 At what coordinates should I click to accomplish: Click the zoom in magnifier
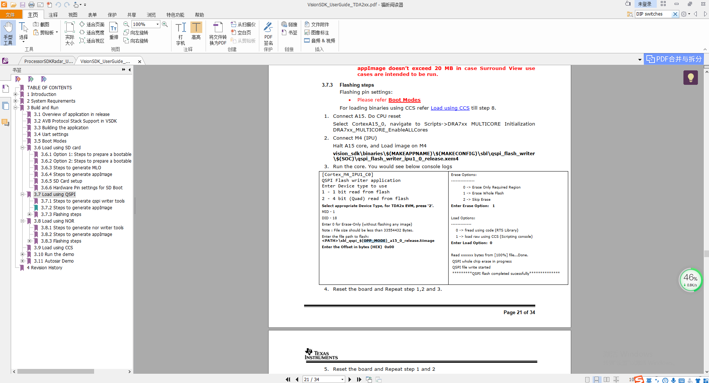pos(165,24)
